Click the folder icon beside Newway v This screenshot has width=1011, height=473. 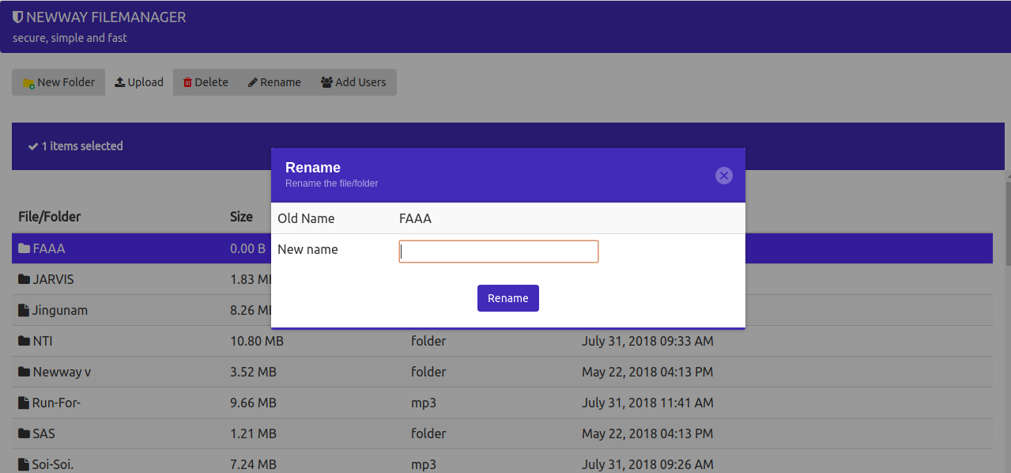[x=24, y=372]
